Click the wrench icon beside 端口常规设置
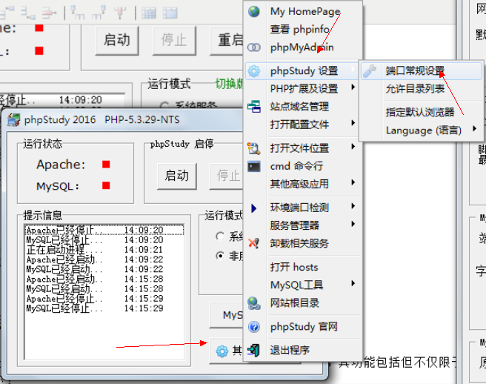 [x=370, y=70]
